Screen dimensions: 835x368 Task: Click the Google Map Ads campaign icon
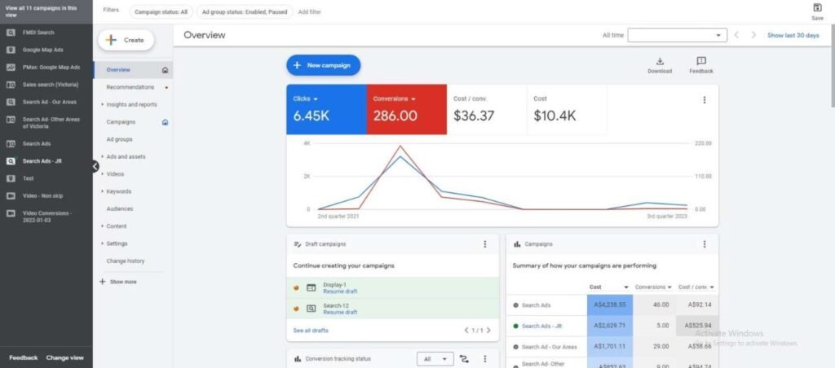pos(11,50)
